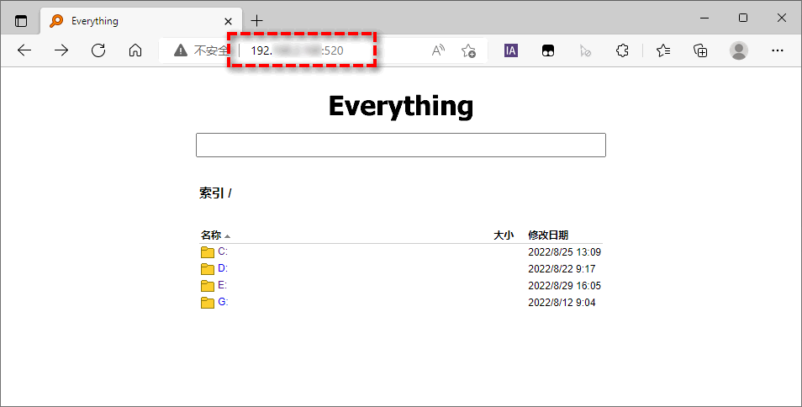
Task: Select the date 2022/8/25 13:09
Action: (x=565, y=252)
